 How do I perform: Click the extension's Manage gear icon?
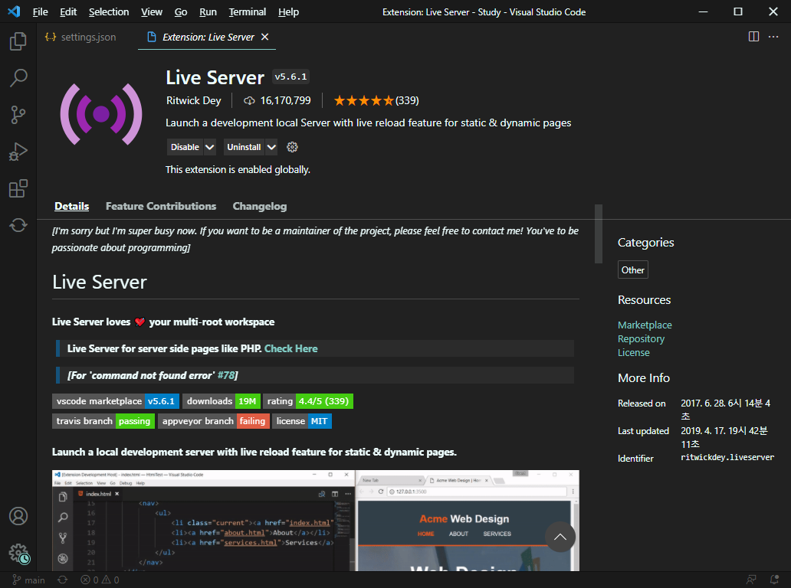click(292, 147)
